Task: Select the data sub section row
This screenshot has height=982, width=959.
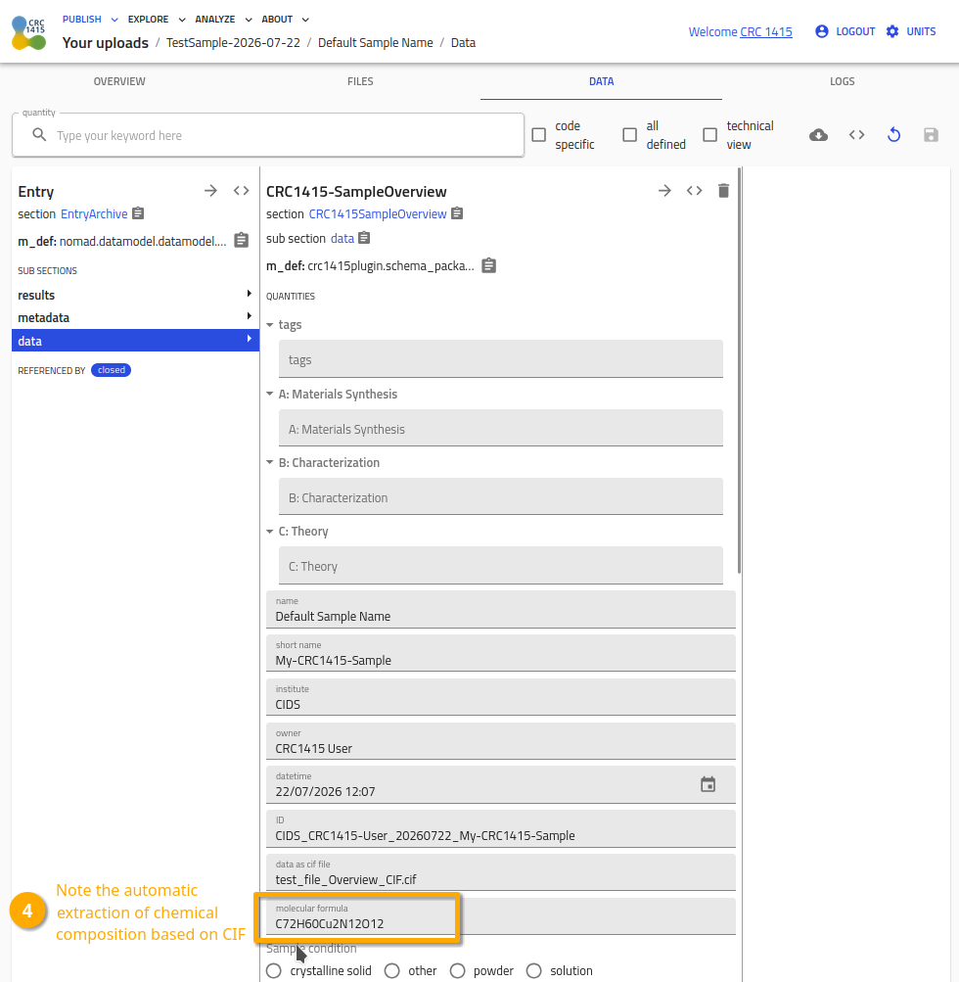Action: [135, 340]
